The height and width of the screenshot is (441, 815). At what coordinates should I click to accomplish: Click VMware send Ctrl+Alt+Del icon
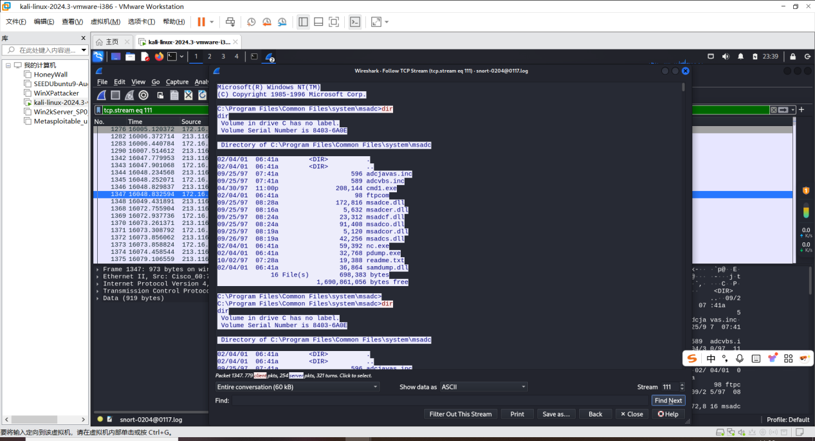[x=230, y=22]
